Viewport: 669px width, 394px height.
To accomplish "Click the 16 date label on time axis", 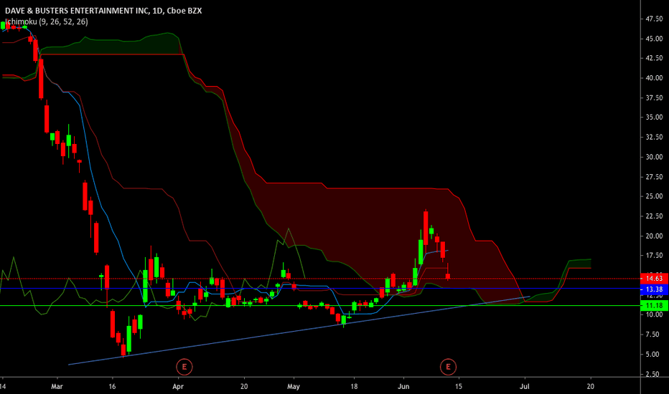I will click(x=112, y=387).
